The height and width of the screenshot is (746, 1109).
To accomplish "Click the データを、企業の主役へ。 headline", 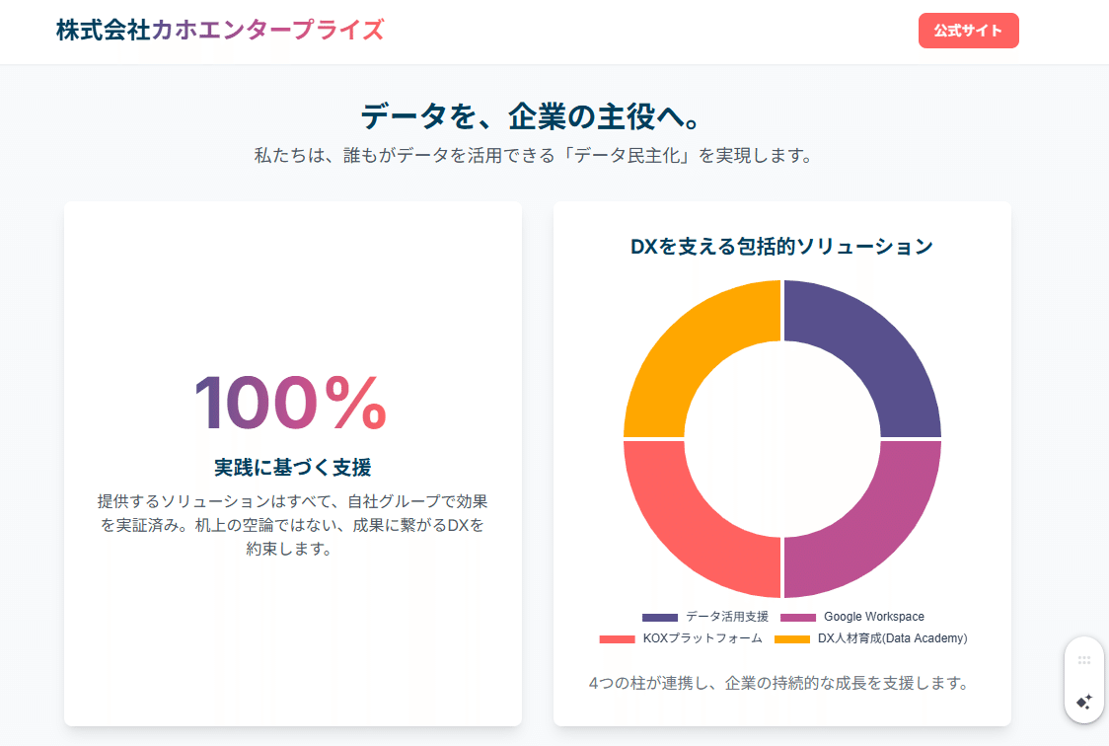I will point(532,116).
